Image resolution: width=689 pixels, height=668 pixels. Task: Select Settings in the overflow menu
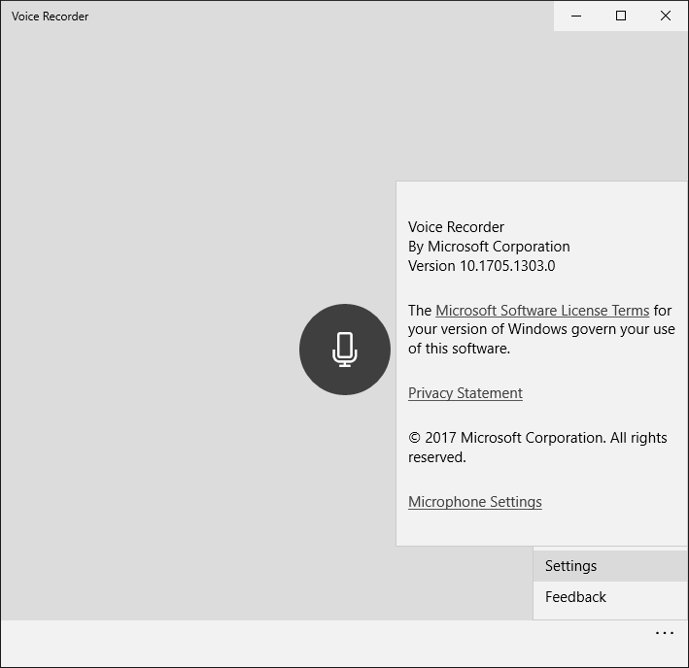[x=570, y=566]
